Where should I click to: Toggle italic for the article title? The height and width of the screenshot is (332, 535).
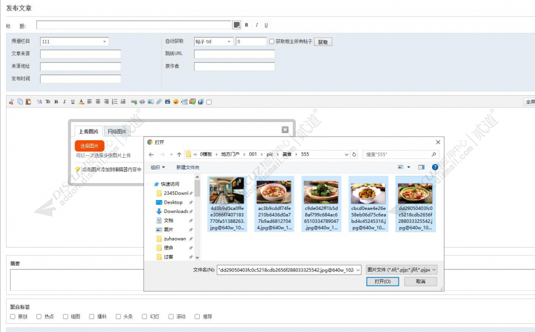256,25
